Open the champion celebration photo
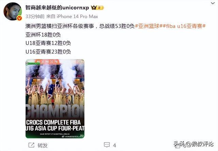The width and height of the screenshot is (218, 151). [x=55, y=99]
